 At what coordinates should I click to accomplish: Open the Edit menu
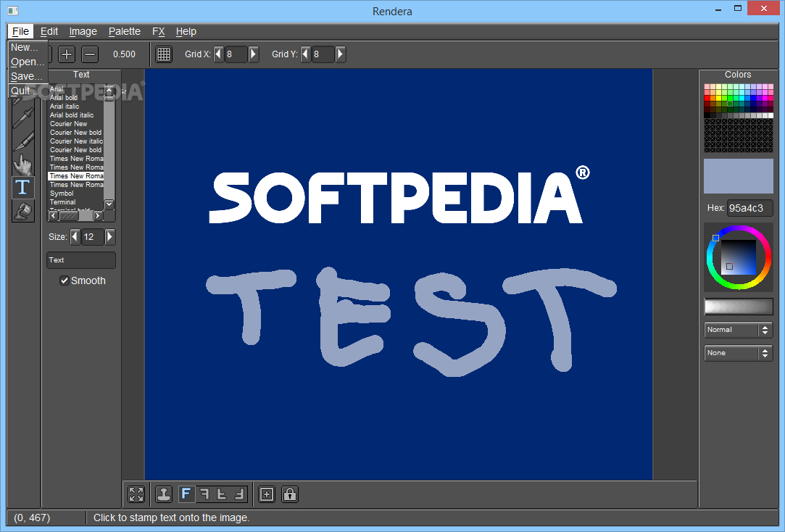[49, 31]
